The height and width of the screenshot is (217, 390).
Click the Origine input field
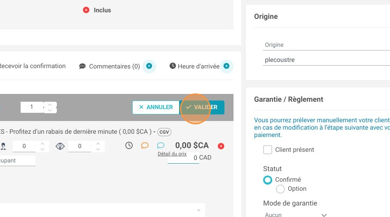(326, 45)
